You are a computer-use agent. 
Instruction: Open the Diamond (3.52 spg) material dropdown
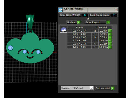pos(91,88)
